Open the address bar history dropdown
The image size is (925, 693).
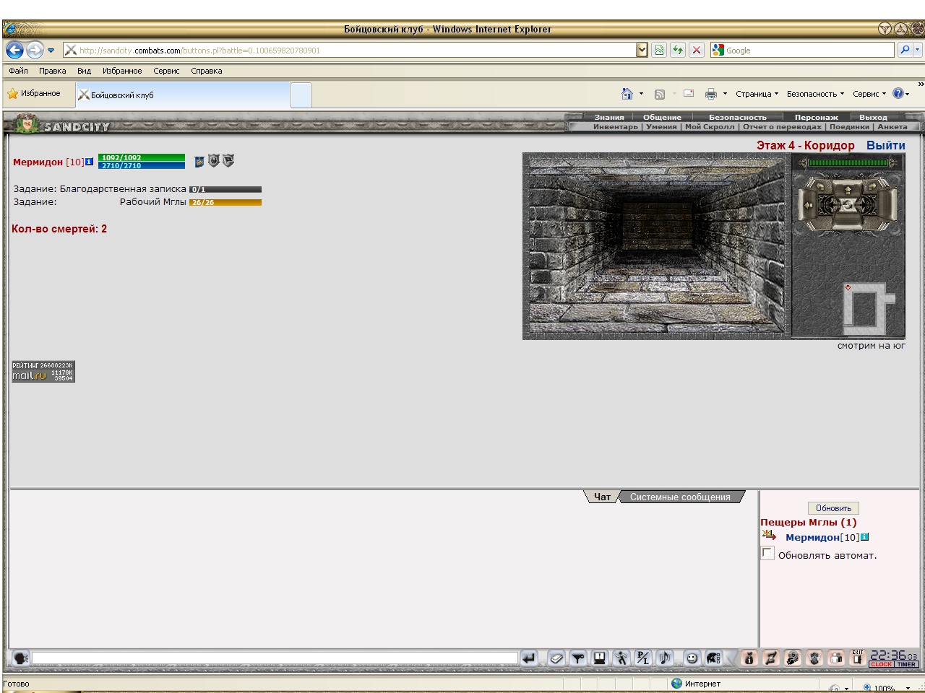(x=642, y=50)
